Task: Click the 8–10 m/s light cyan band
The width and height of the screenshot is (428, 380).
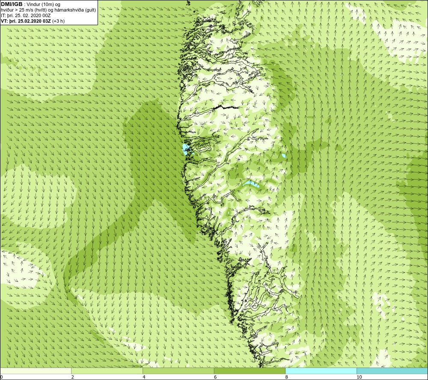Action: 321,371
